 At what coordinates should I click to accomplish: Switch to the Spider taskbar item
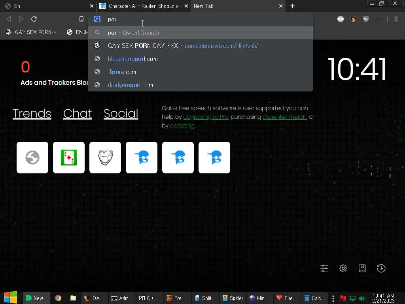coord(233,298)
